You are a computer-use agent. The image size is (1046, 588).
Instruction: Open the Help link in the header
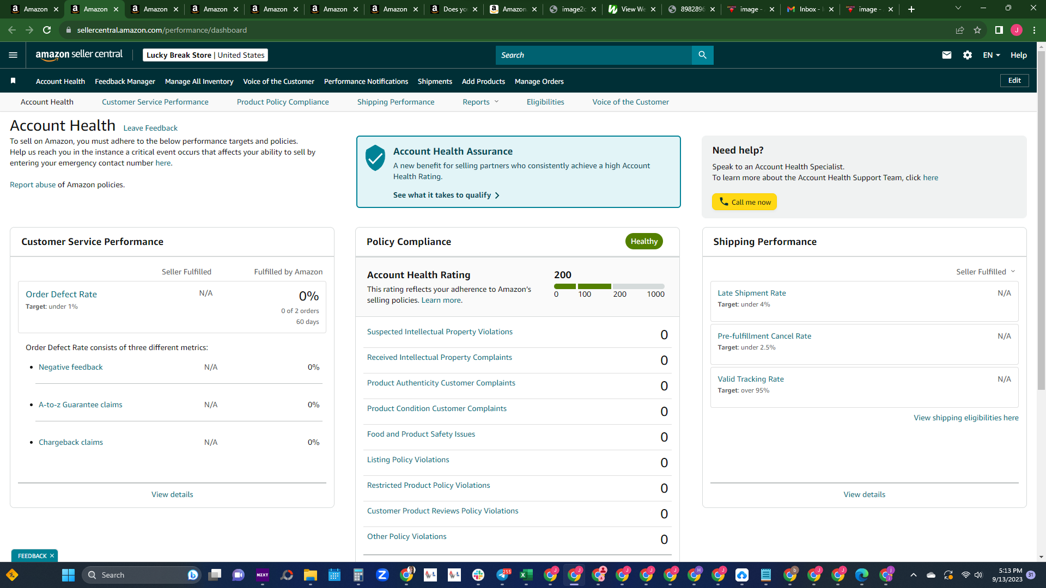click(1019, 55)
